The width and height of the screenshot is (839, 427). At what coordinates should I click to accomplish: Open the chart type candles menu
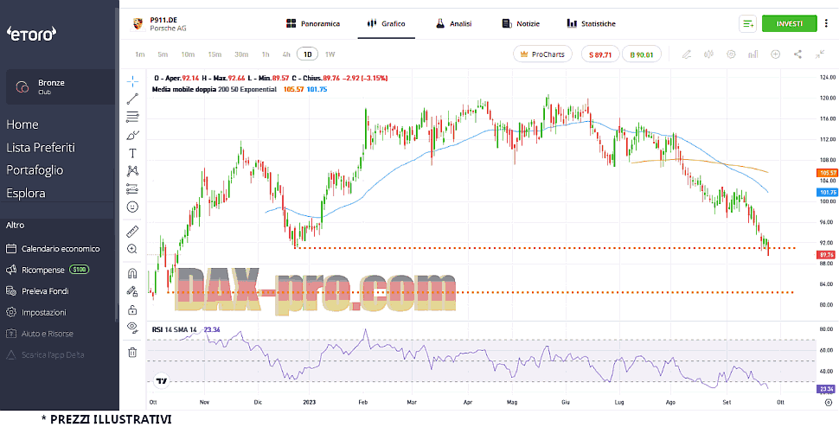pyautogui.click(x=709, y=54)
